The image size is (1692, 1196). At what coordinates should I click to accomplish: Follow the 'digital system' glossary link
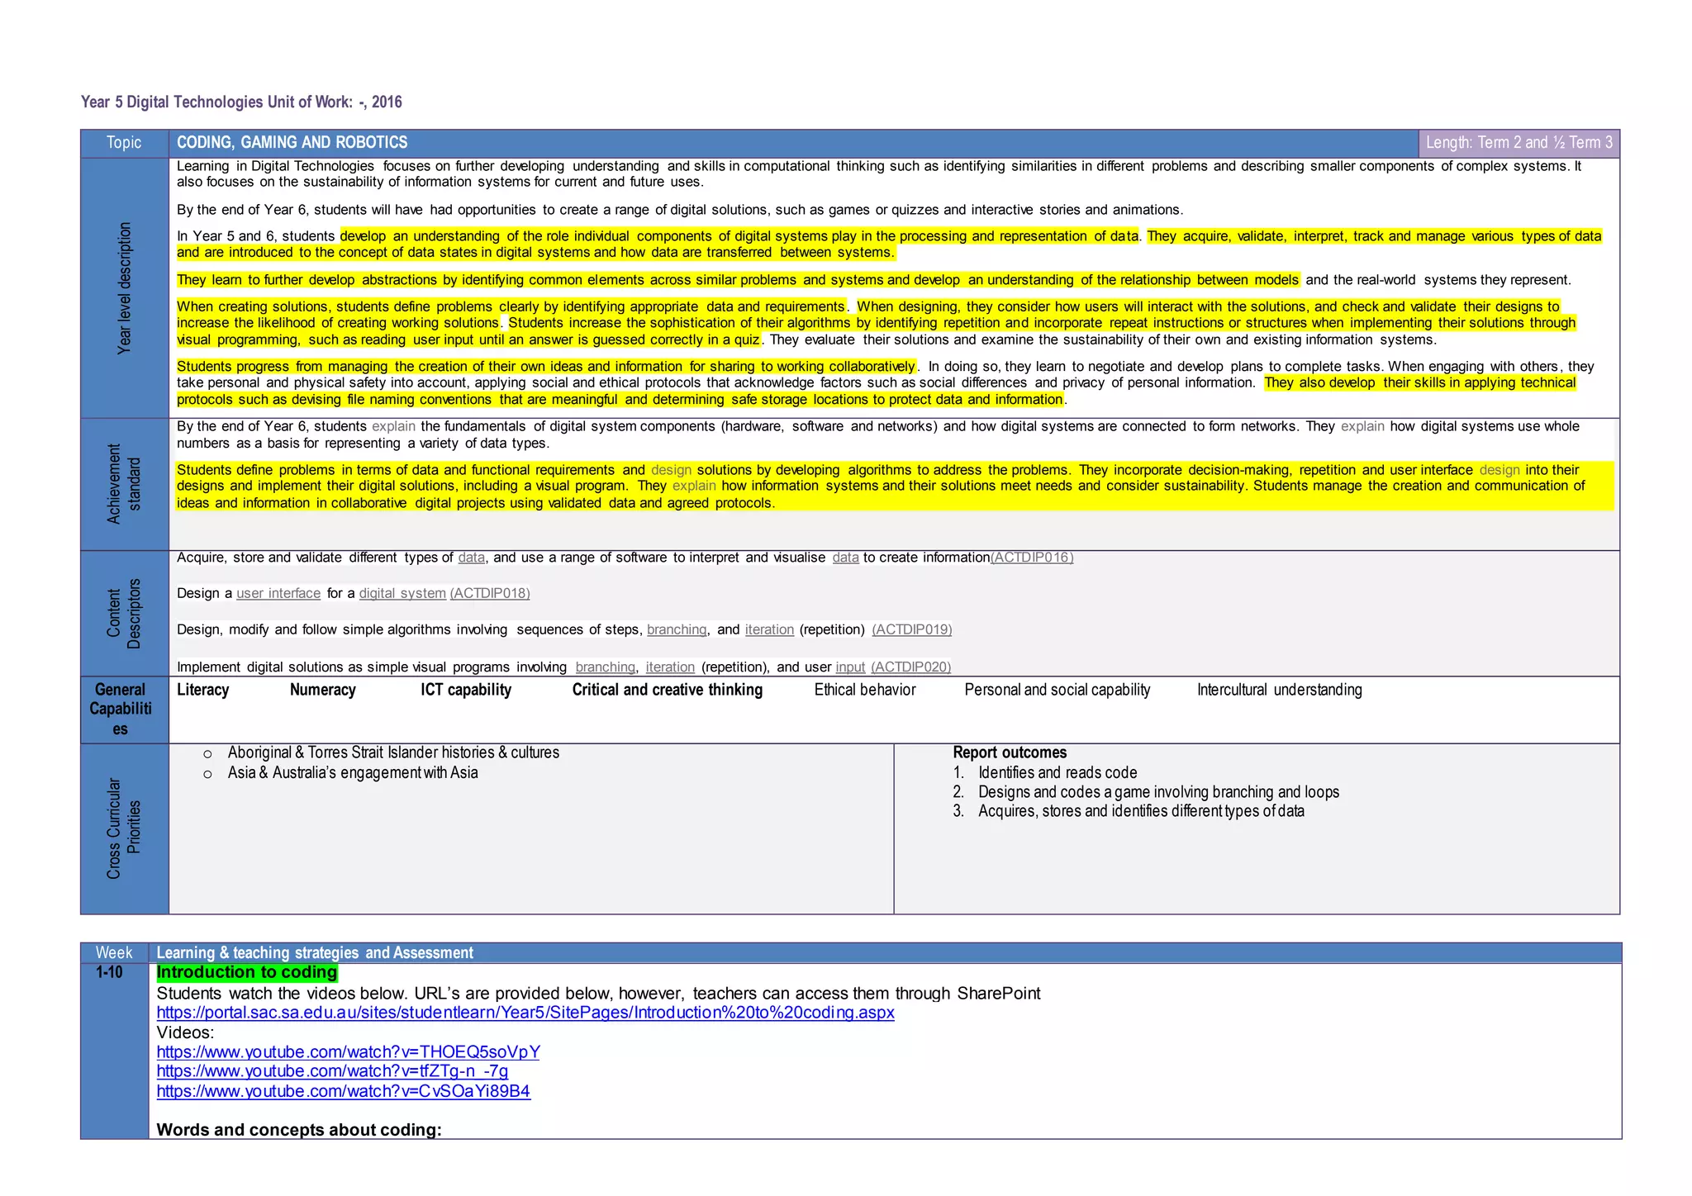402,593
